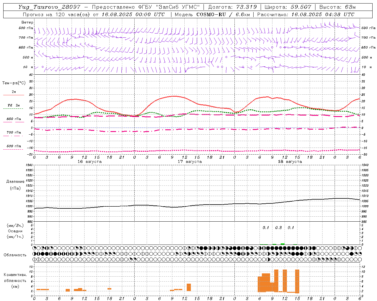Click the station title "Yug_Taurovo_28097"
Screen dimensions: 377x301
[x=49, y=7]
